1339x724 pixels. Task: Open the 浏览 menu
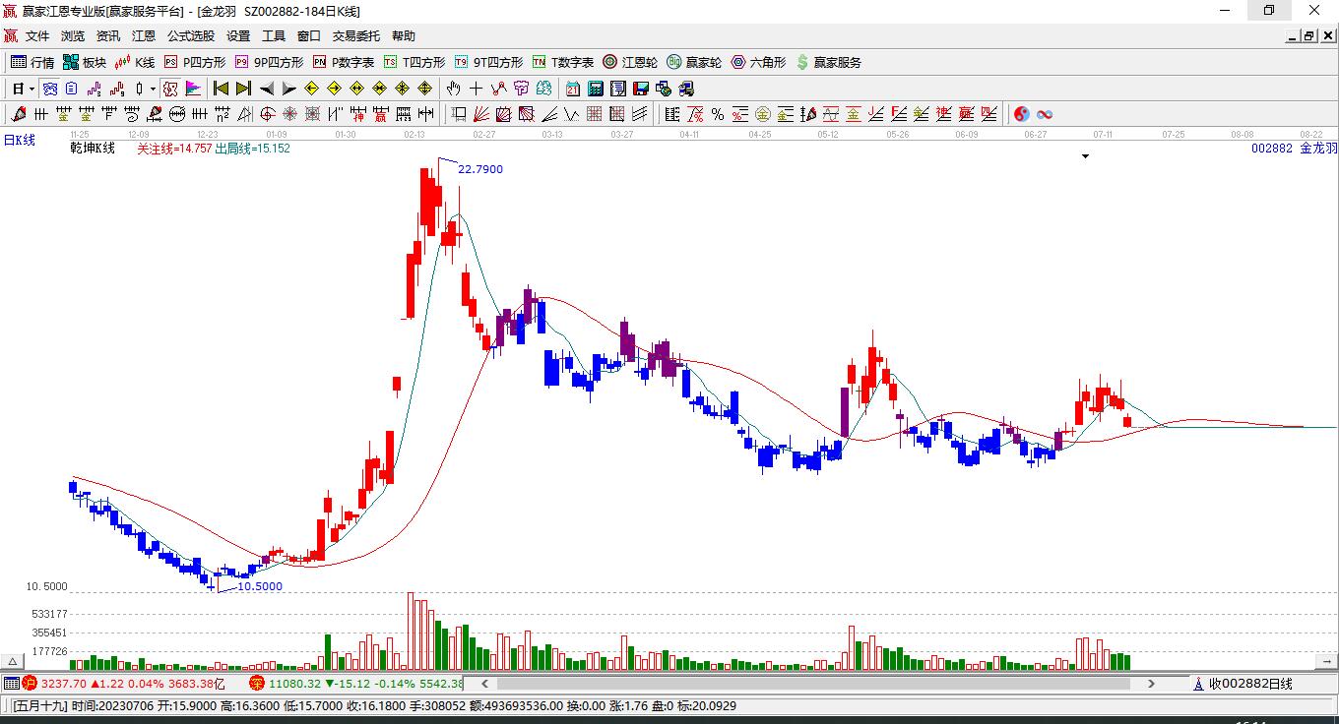coord(73,36)
